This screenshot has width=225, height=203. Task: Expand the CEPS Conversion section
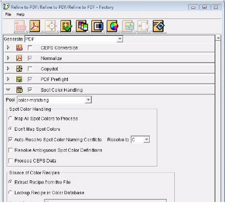click(8, 48)
